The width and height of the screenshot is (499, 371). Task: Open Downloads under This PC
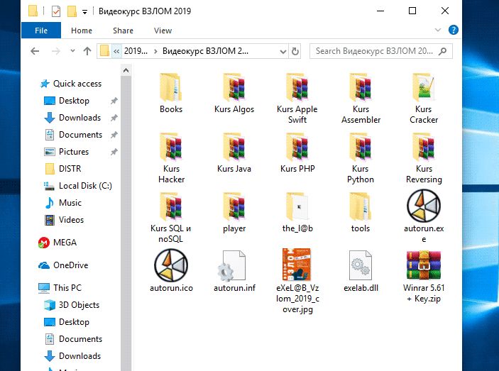coord(79,356)
